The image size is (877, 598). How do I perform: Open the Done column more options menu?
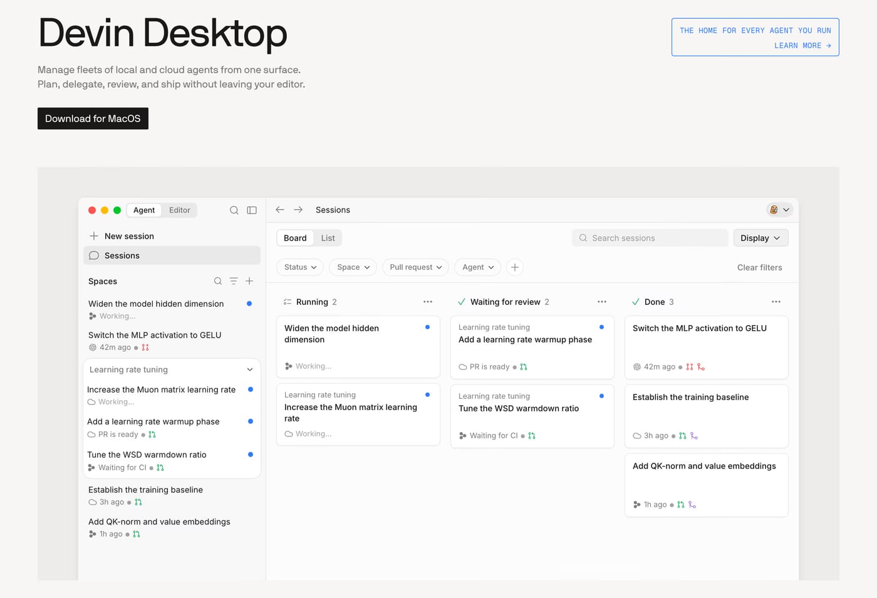pos(776,302)
